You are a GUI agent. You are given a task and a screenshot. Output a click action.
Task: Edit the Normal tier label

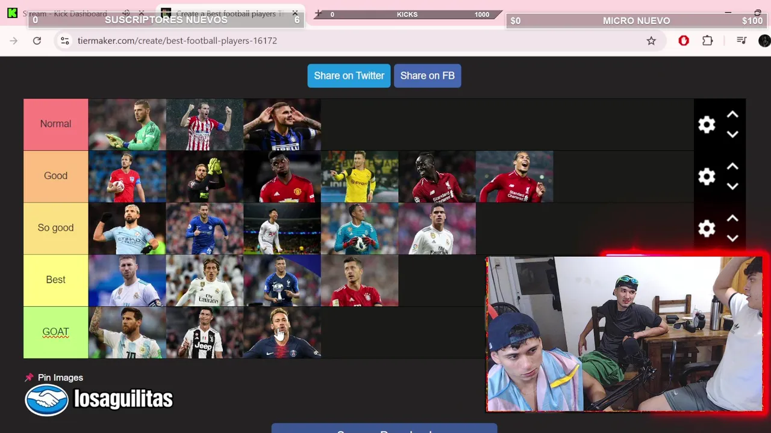click(55, 124)
